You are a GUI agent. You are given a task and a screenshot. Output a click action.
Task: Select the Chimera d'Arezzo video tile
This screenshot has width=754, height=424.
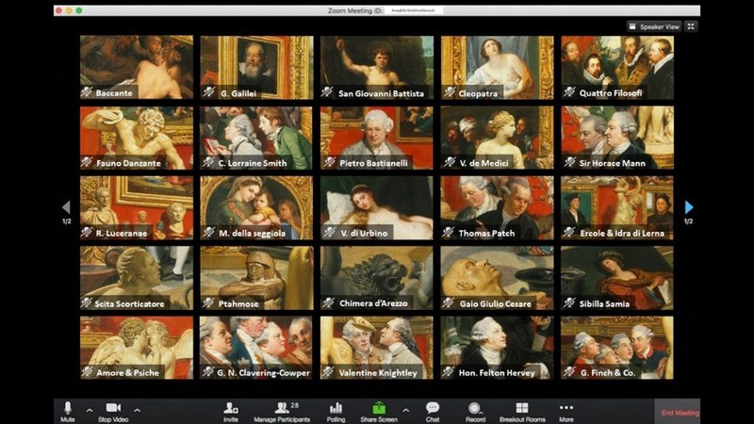pos(377,278)
